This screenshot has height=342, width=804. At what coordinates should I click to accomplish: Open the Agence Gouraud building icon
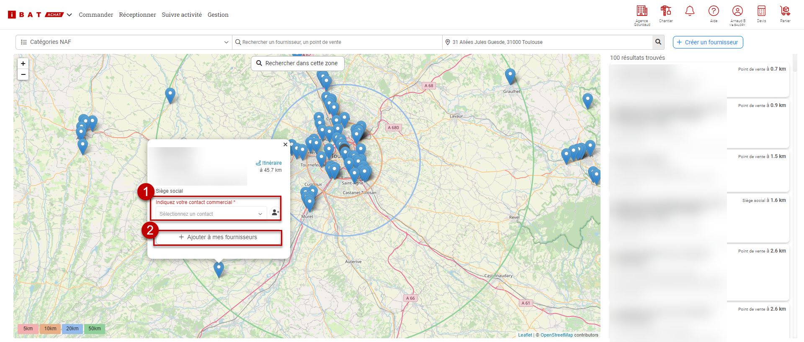[642, 11]
